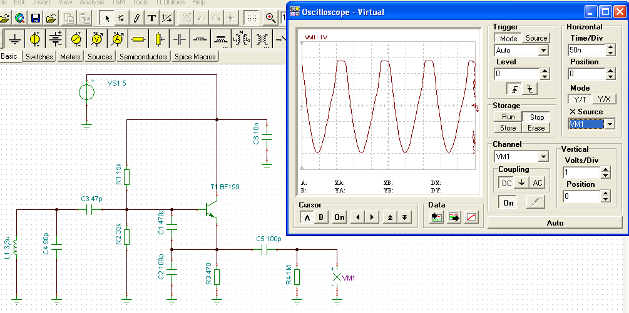The height and width of the screenshot is (313, 629).
Task: Click Erase button
Action: coord(536,128)
